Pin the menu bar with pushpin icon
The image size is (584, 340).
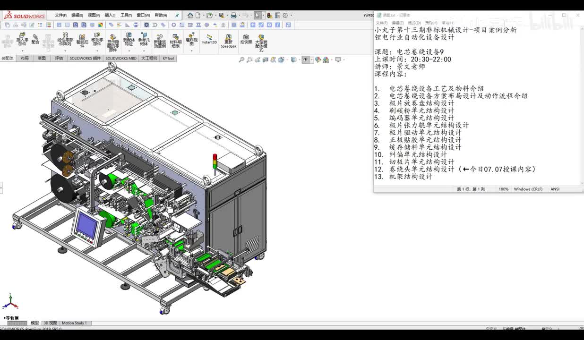click(177, 15)
